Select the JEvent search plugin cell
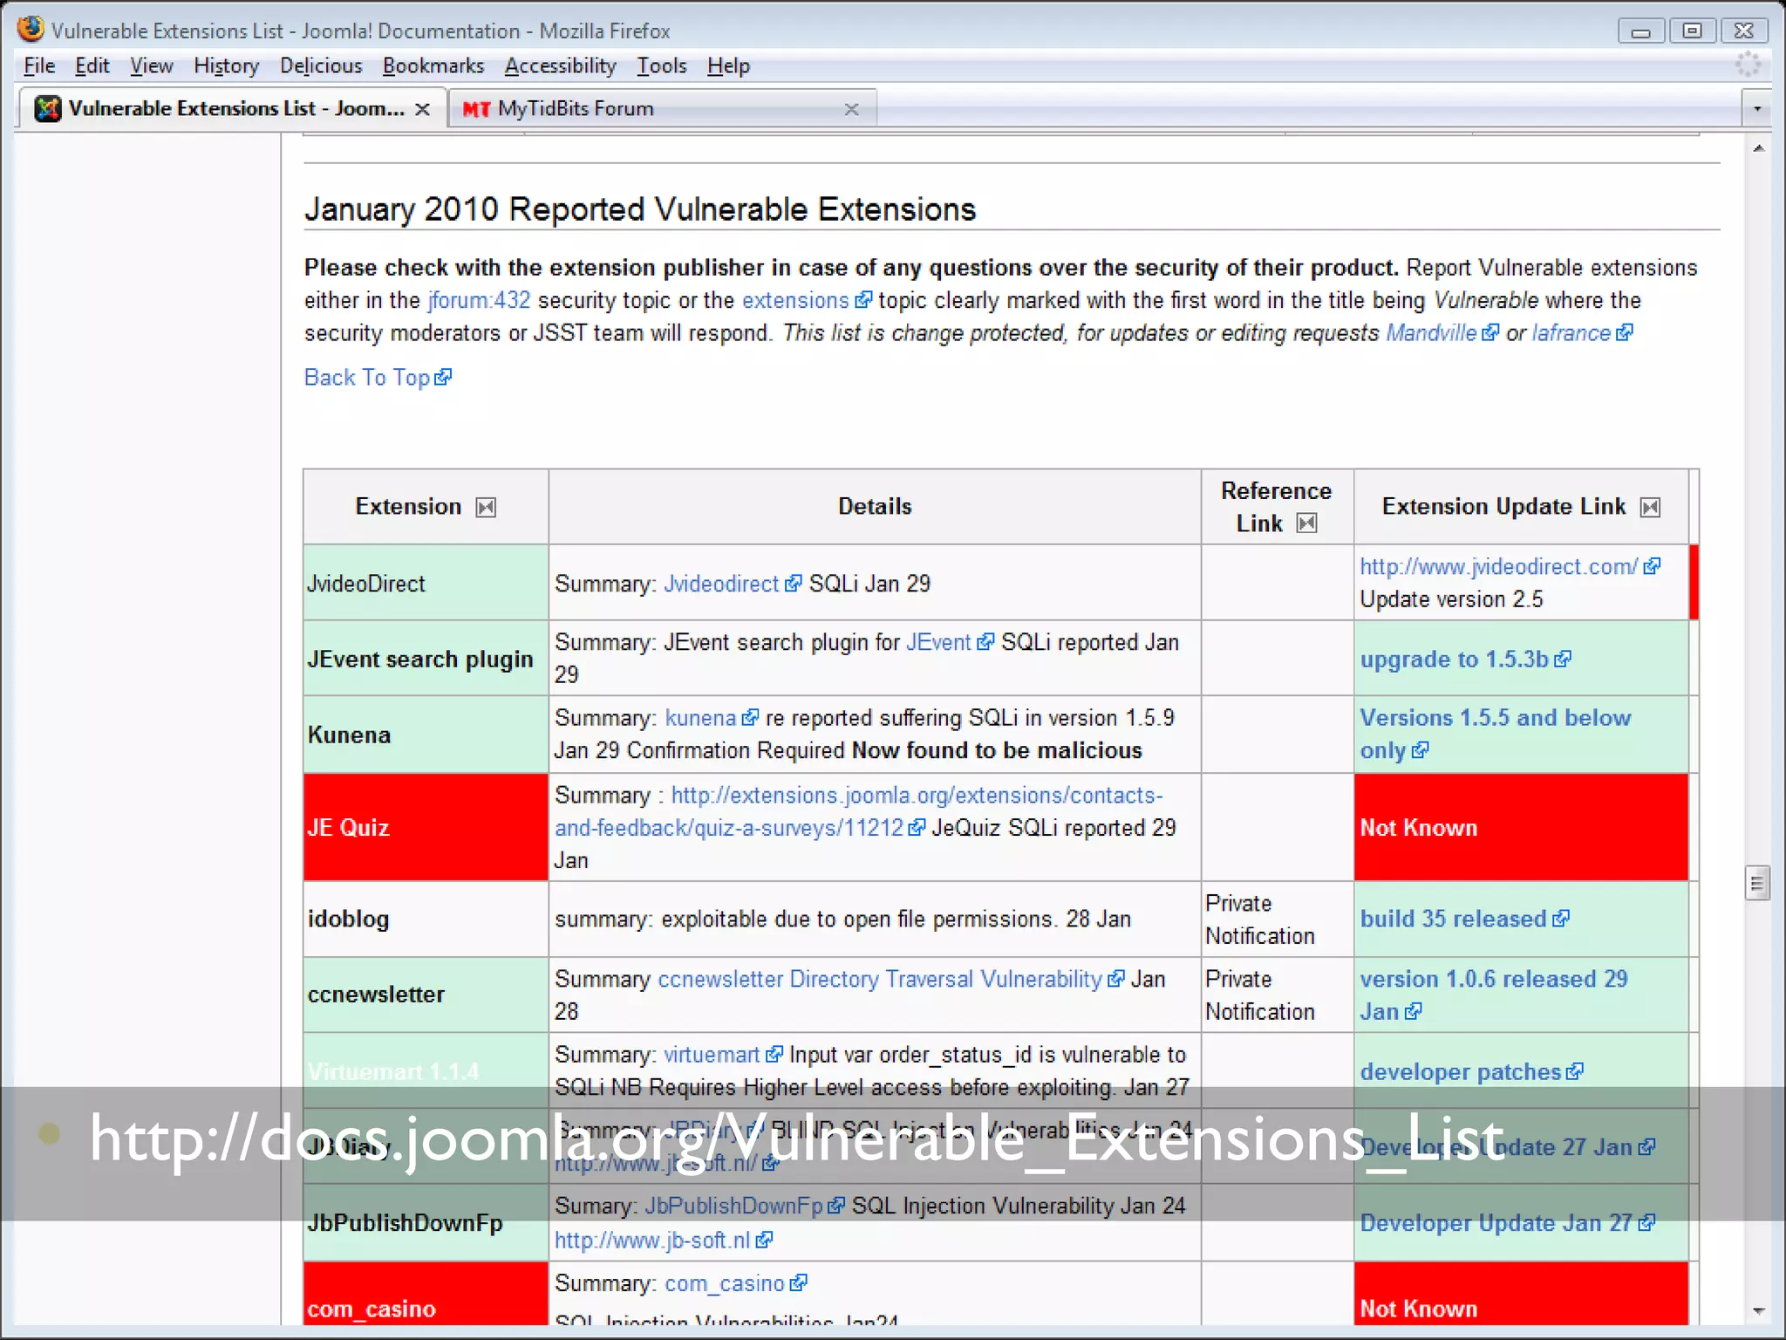Image resolution: width=1786 pixels, height=1340 pixels. [x=426, y=659]
